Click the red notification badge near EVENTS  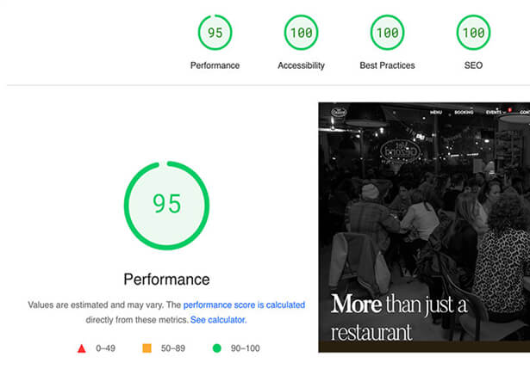tap(509, 109)
